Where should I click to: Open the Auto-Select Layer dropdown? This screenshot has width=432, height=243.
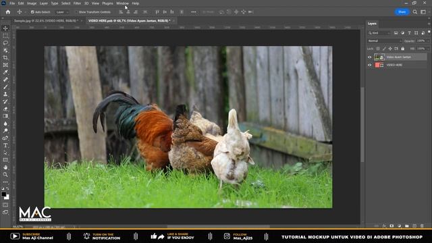pos(61,12)
